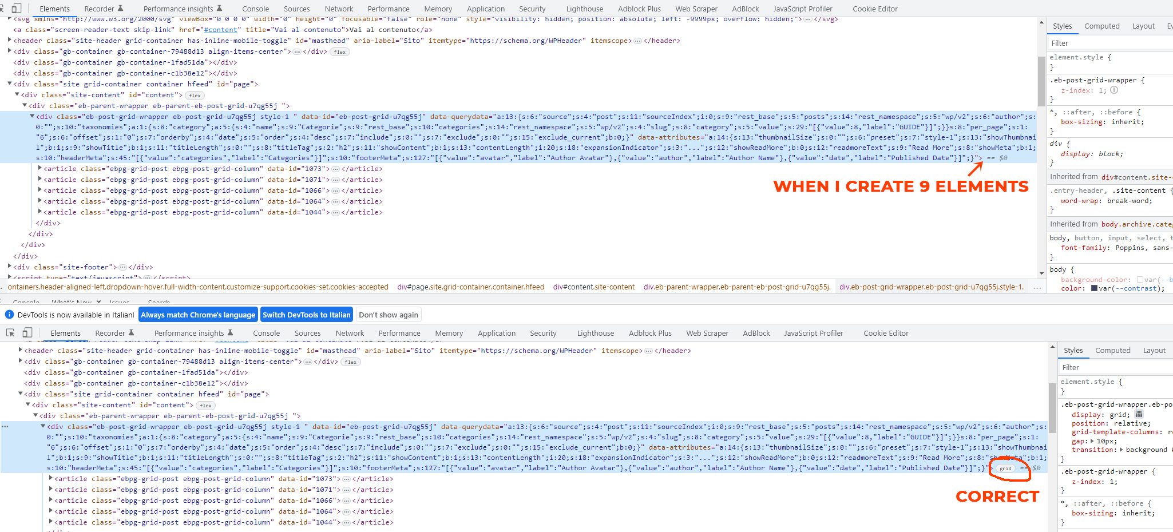Expand ellipsis in lower header masthead node
Image resolution: width=1173 pixels, height=532 pixels.
click(x=648, y=351)
